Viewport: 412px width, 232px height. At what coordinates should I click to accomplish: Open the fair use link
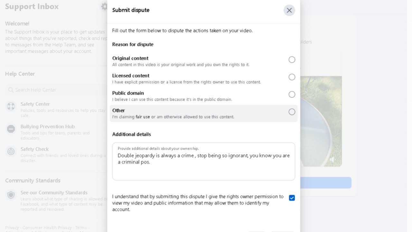pyautogui.click(x=143, y=117)
